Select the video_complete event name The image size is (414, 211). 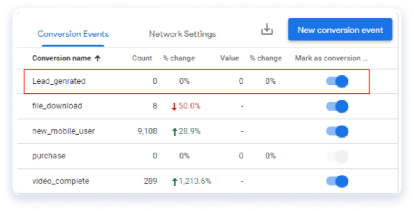(x=61, y=181)
